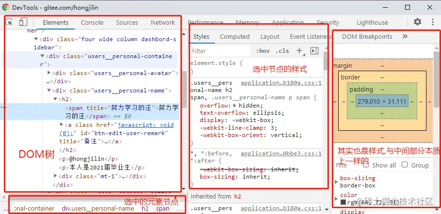
Task: Collapse the users__personal-container div
Action: coord(42,56)
